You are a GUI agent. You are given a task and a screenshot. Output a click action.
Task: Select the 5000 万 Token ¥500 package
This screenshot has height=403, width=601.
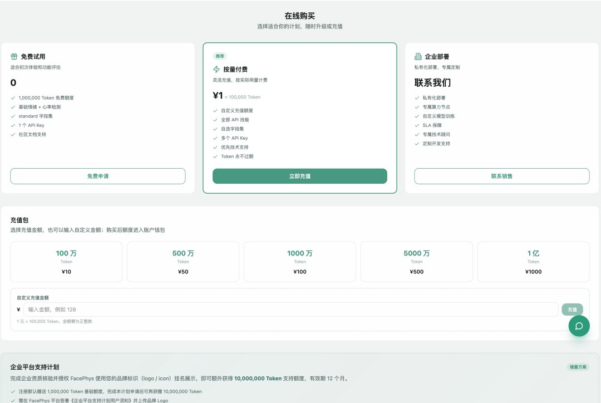[417, 262]
